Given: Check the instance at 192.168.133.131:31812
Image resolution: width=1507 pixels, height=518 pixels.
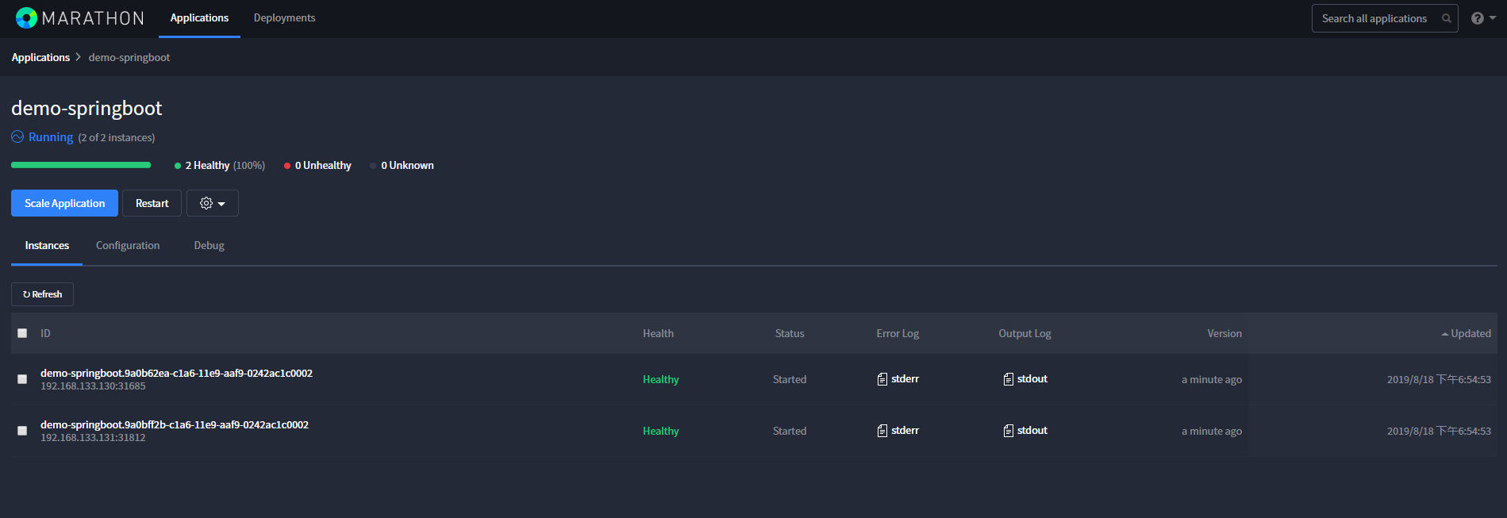Looking at the screenshot, I should point(22,431).
